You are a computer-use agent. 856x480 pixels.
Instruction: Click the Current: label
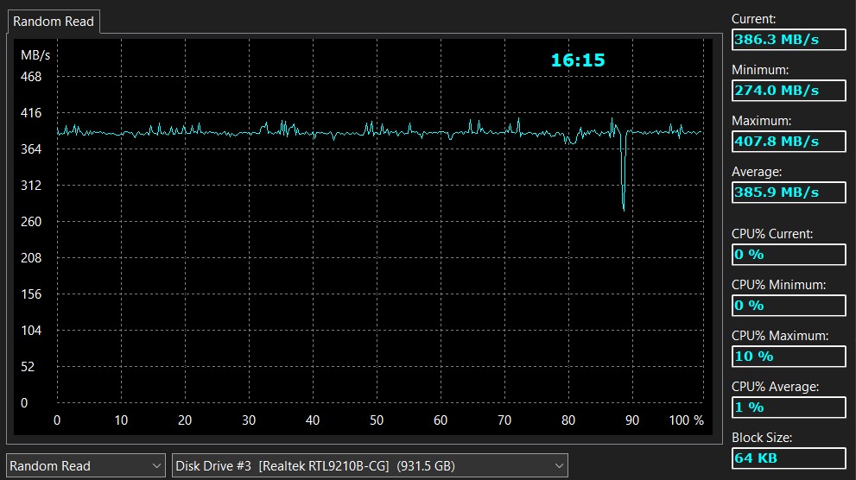click(x=753, y=19)
